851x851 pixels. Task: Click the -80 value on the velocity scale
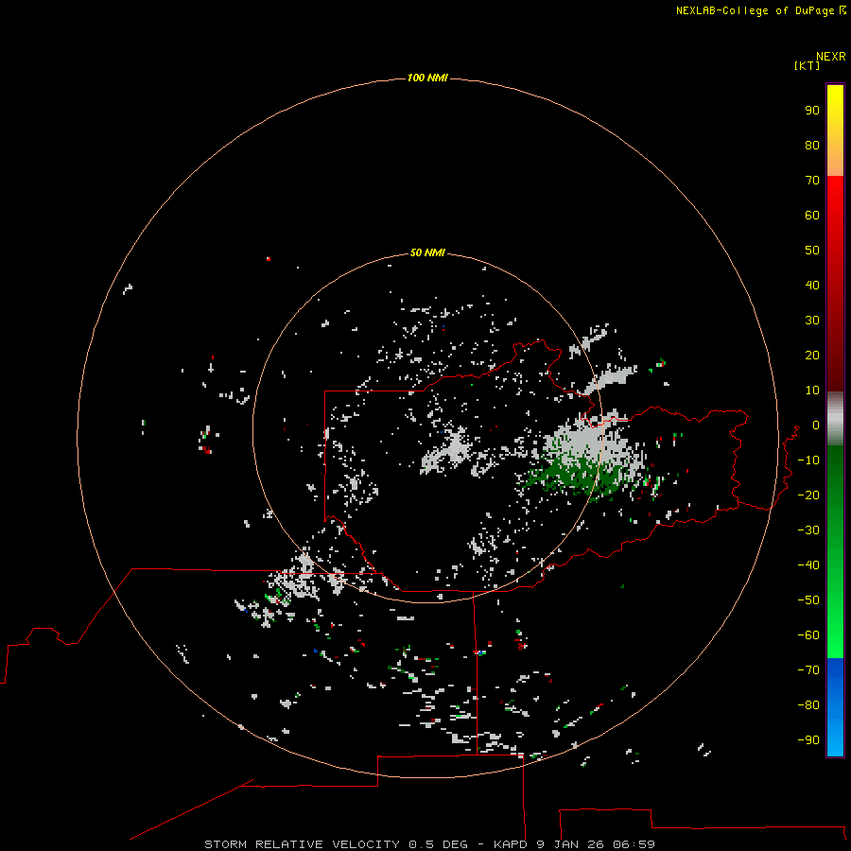pyautogui.click(x=808, y=705)
